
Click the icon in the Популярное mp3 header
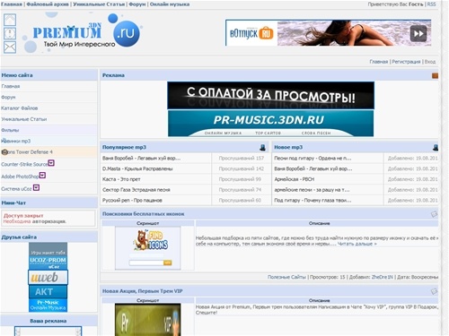click(x=262, y=147)
